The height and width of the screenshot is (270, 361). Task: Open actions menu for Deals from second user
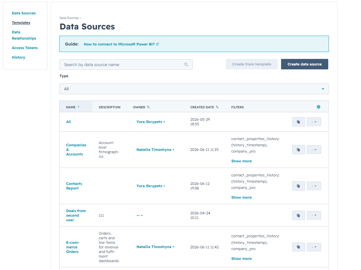pos(314,215)
